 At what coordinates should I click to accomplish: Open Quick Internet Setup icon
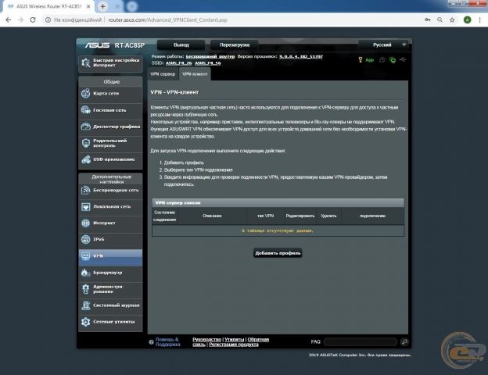85,62
